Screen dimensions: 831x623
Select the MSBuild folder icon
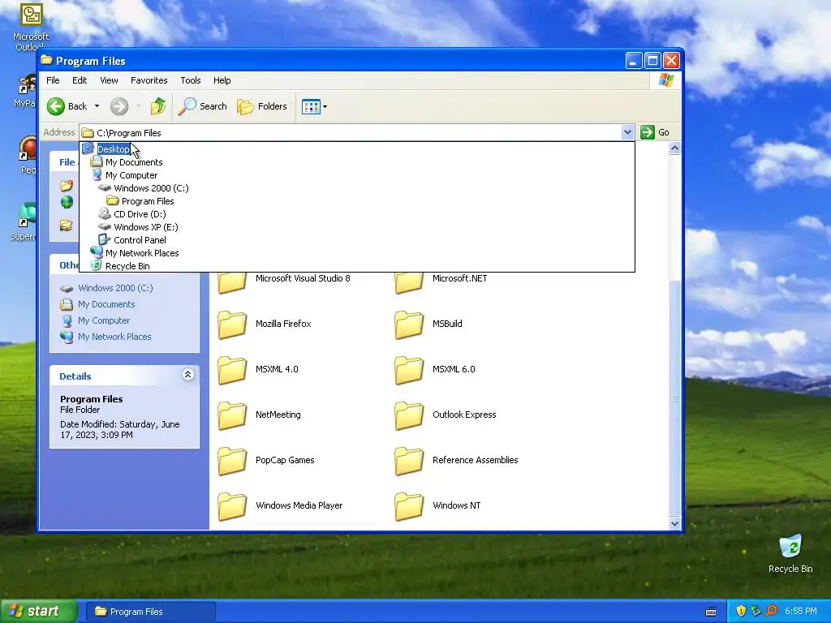pos(409,324)
